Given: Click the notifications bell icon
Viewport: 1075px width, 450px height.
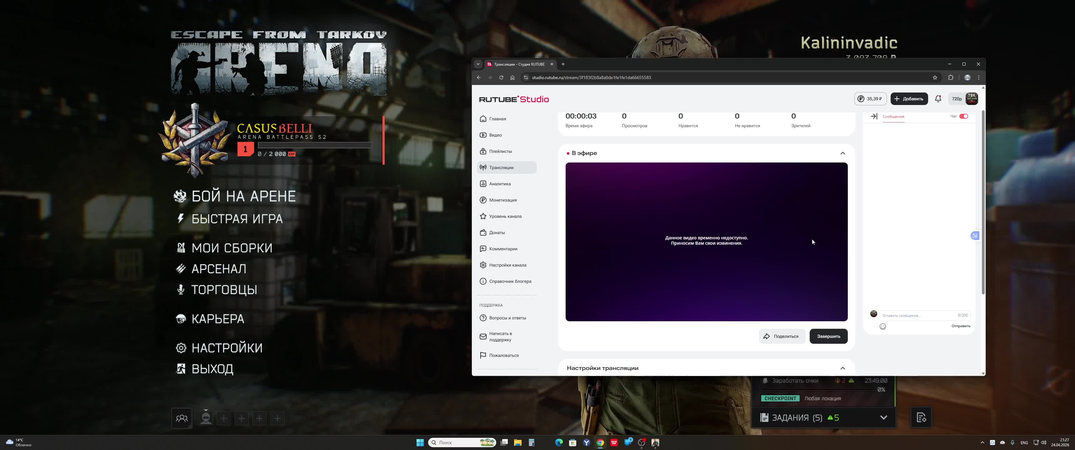Looking at the screenshot, I should pyautogui.click(x=938, y=99).
